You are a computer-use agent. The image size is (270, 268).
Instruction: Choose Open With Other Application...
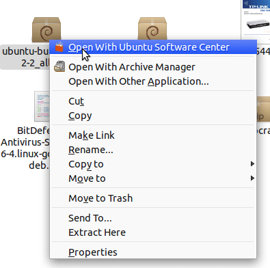pyautogui.click(x=153, y=81)
